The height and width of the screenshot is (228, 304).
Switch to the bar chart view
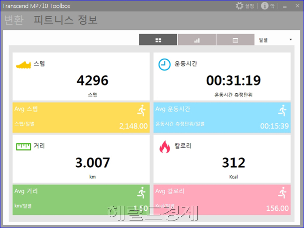coord(197,40)
